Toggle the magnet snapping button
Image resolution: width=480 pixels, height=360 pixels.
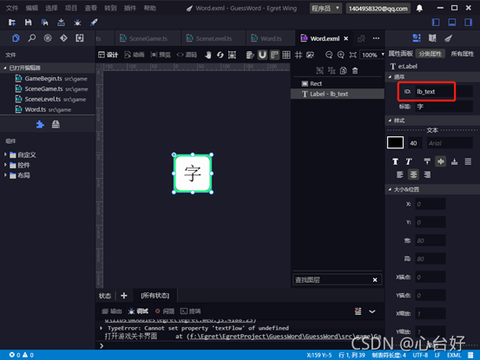click(262, 55)
